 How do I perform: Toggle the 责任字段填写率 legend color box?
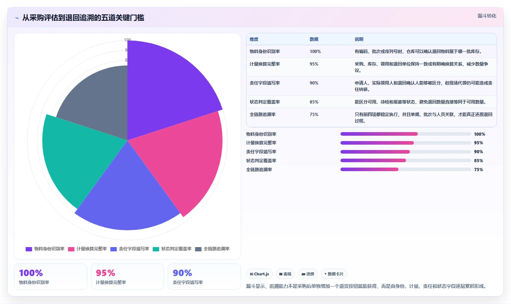pyautogui.click(x=114, y=249)
